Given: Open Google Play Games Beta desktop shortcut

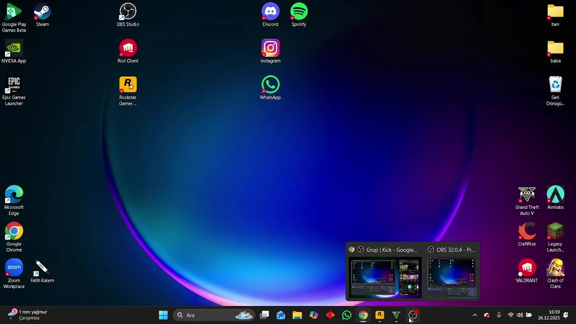Looking at the screenshot, I should [x=14, y=18].
